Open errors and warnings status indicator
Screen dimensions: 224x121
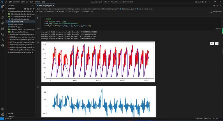click(x=8, y=119)
